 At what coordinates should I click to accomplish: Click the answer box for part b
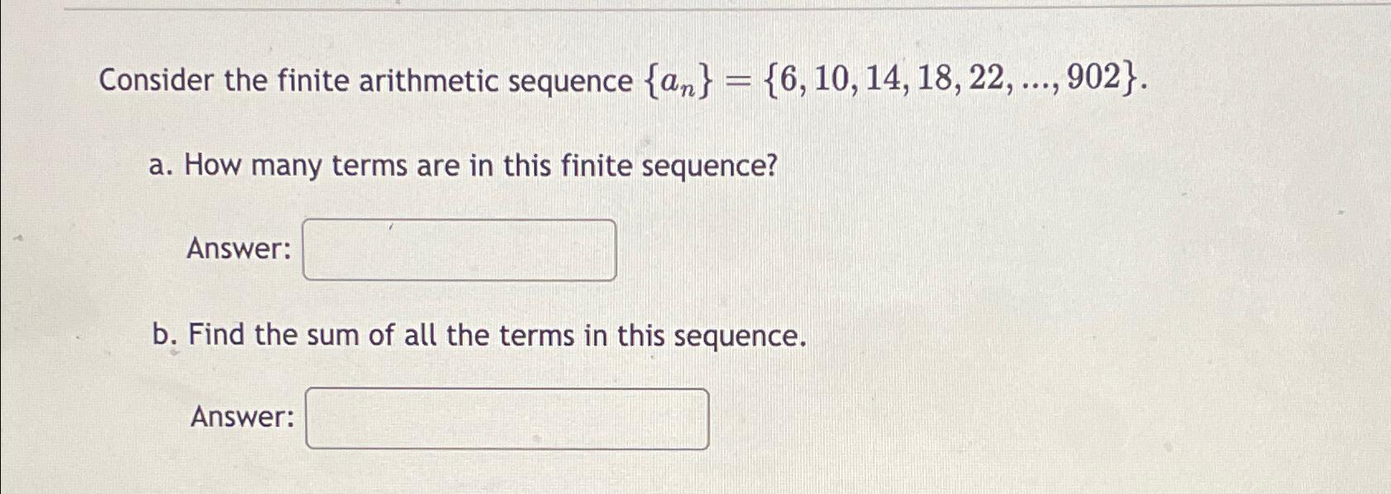pos(507,419)
